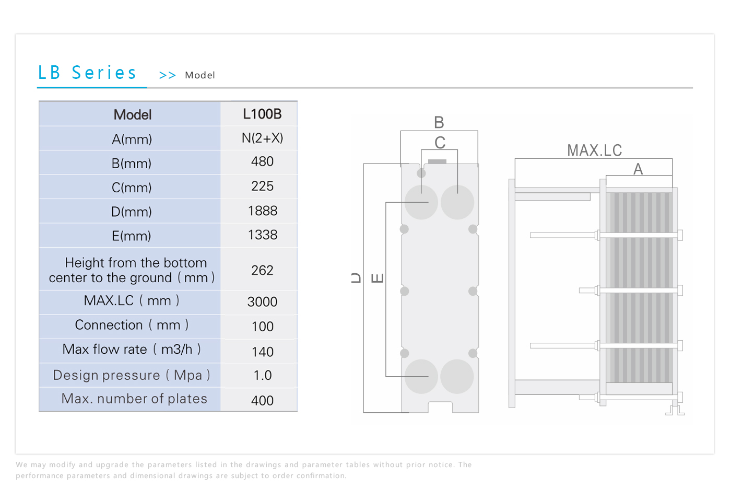This screenshot has height=488, width=731.
Task: Click the Design pressure (Mpa) label
Action: pos(131,375)
